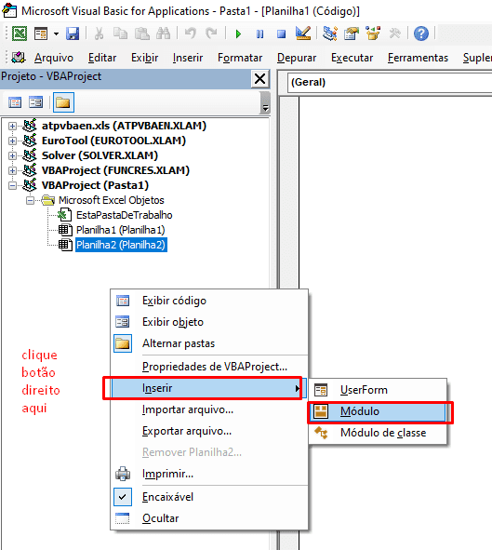
Task: Open the Editar menu
Action: pyautogui.click(x=102, y=58)
